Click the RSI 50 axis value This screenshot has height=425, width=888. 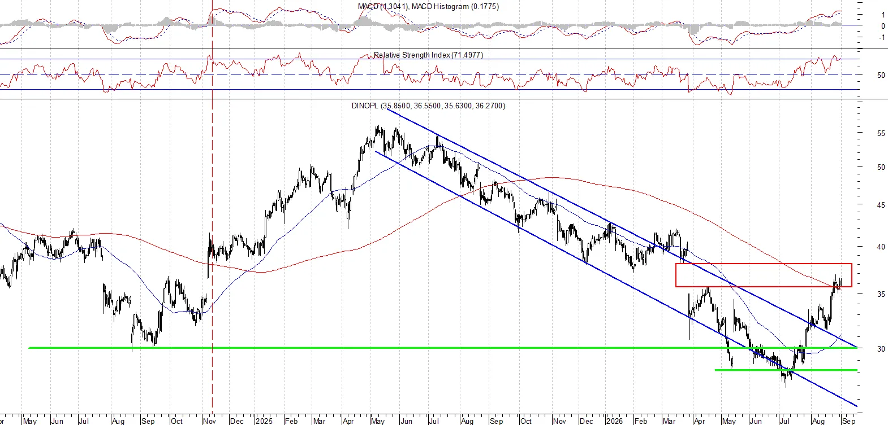click(x=881, y=75)
